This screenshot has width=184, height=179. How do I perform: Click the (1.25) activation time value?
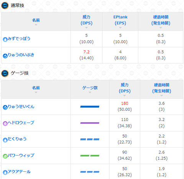point(161,158)
